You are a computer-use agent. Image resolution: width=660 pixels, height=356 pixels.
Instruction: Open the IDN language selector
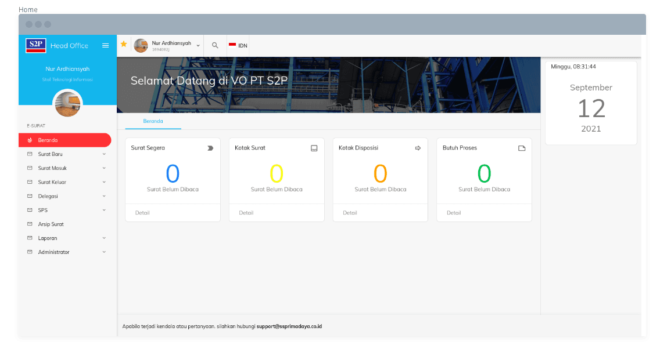238,45
